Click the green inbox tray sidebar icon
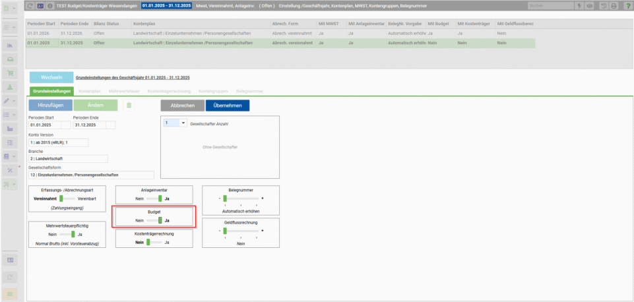The image size is (634, 302). (10, 59)
